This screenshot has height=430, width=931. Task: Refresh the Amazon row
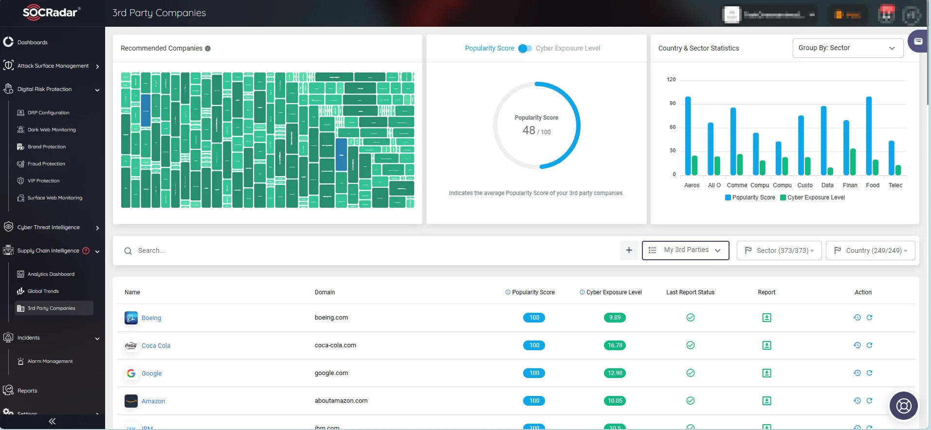point(869,401)
